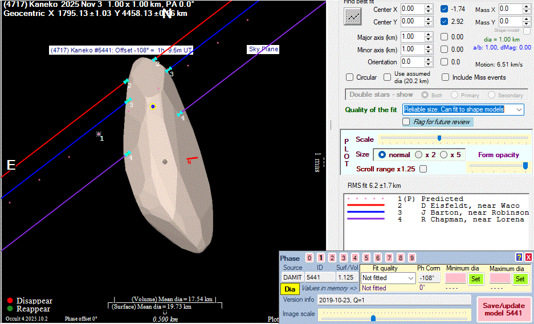Check Flag for future review
534x324 pixels.
tap(406, 122)
